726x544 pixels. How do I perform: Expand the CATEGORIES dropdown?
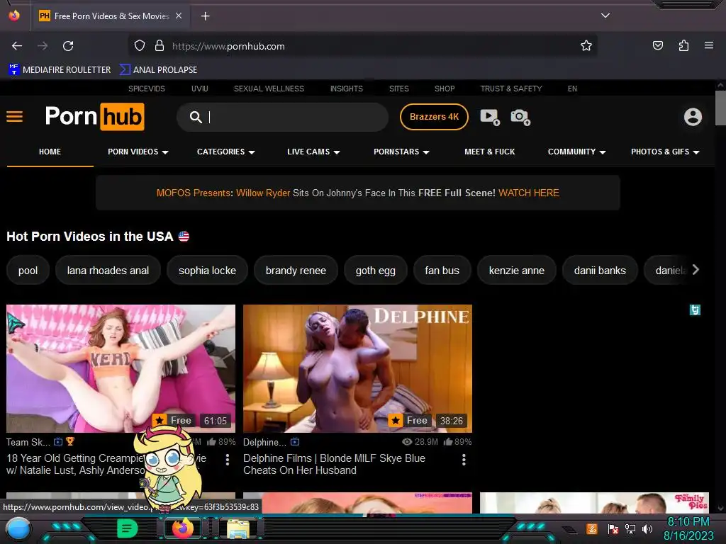tap(226, 152)
